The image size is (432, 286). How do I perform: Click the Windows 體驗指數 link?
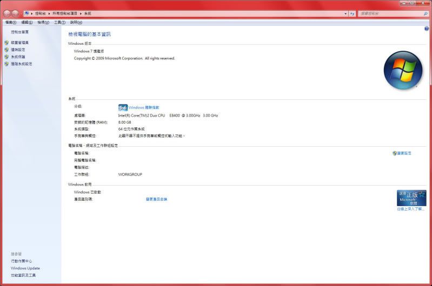pos(144,107)
